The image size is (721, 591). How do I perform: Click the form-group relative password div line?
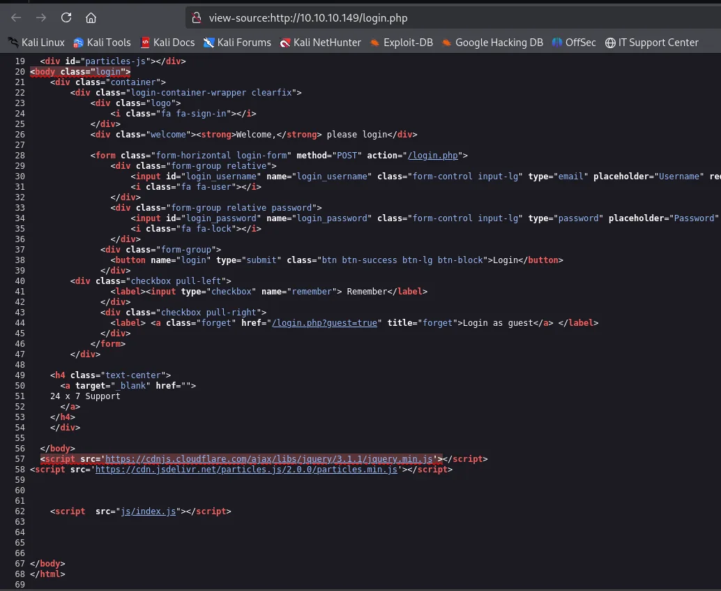click(x=216, y=208)
